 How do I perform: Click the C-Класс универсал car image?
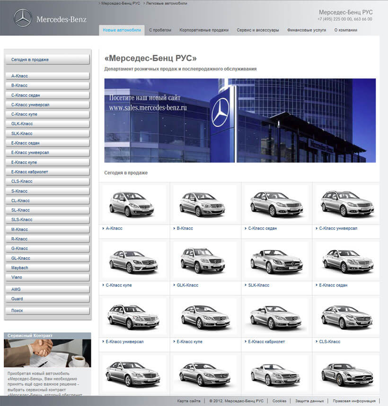point(347,204)
